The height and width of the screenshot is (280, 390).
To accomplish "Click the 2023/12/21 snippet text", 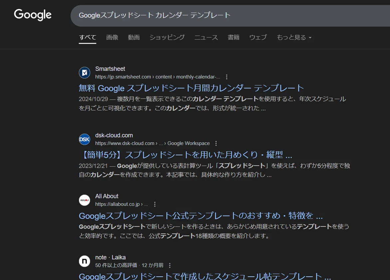I will tap(214, 170).
